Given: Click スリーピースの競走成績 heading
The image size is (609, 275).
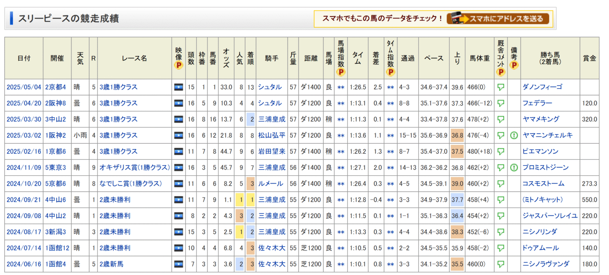Looking at the screenshot, I should (68, 19).
